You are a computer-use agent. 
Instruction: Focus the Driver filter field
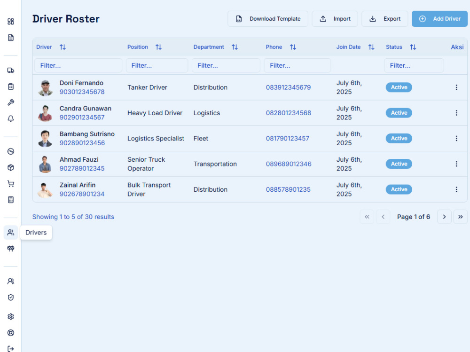(78, 65)
